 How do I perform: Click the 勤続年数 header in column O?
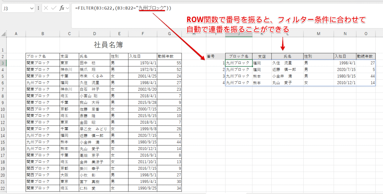pos(365,56)
